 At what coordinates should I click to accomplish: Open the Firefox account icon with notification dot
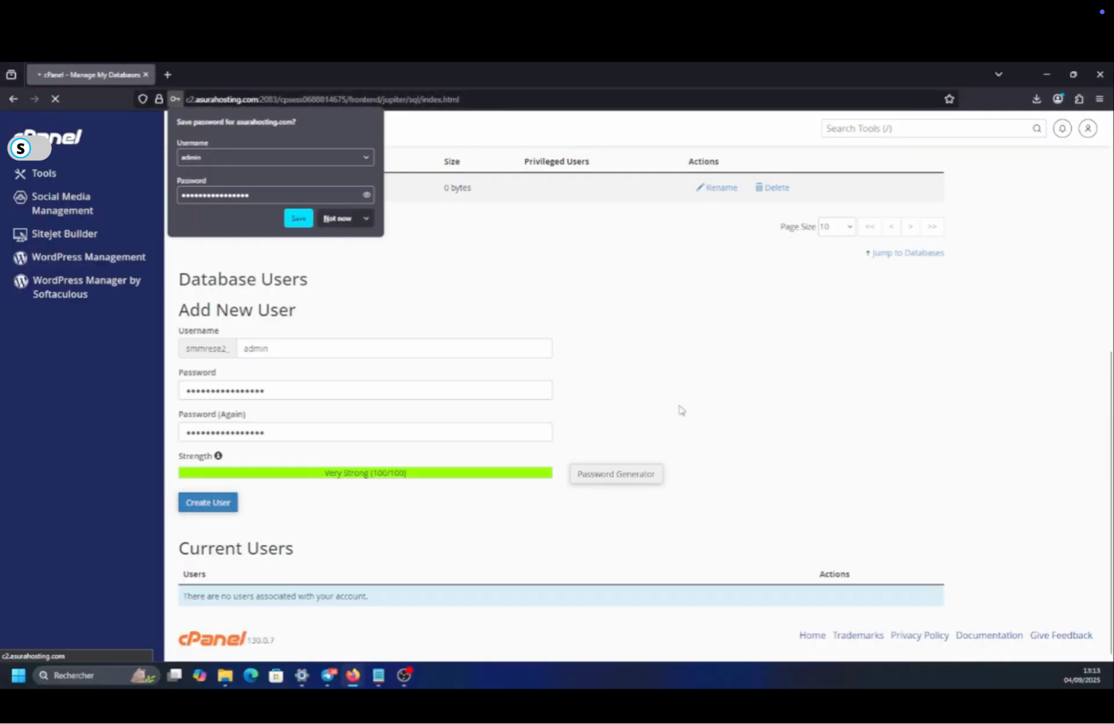click(1058, 99)
